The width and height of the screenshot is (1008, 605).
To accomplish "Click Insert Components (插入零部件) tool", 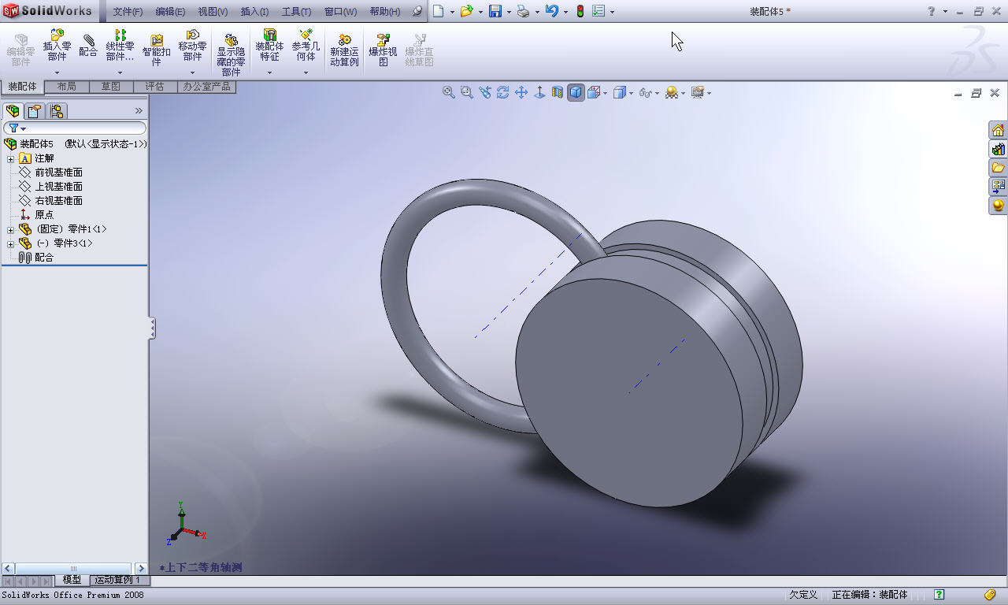I will pos(57,46).
